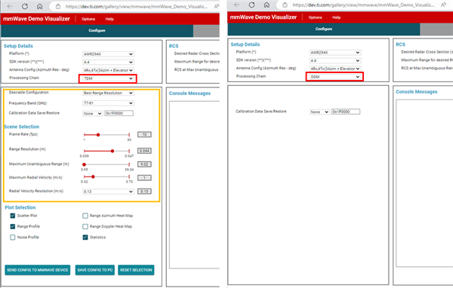Enable the Range Doppler Heat Map checkbox
The height and width of the screenshot is (288, 453).
click(85, 226)
